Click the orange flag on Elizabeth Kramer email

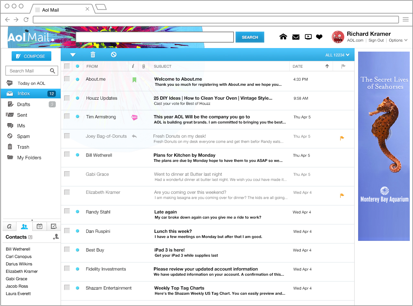coord(342,195)
